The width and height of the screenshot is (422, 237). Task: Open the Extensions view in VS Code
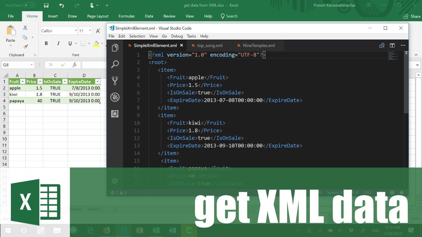pos(115,114)
